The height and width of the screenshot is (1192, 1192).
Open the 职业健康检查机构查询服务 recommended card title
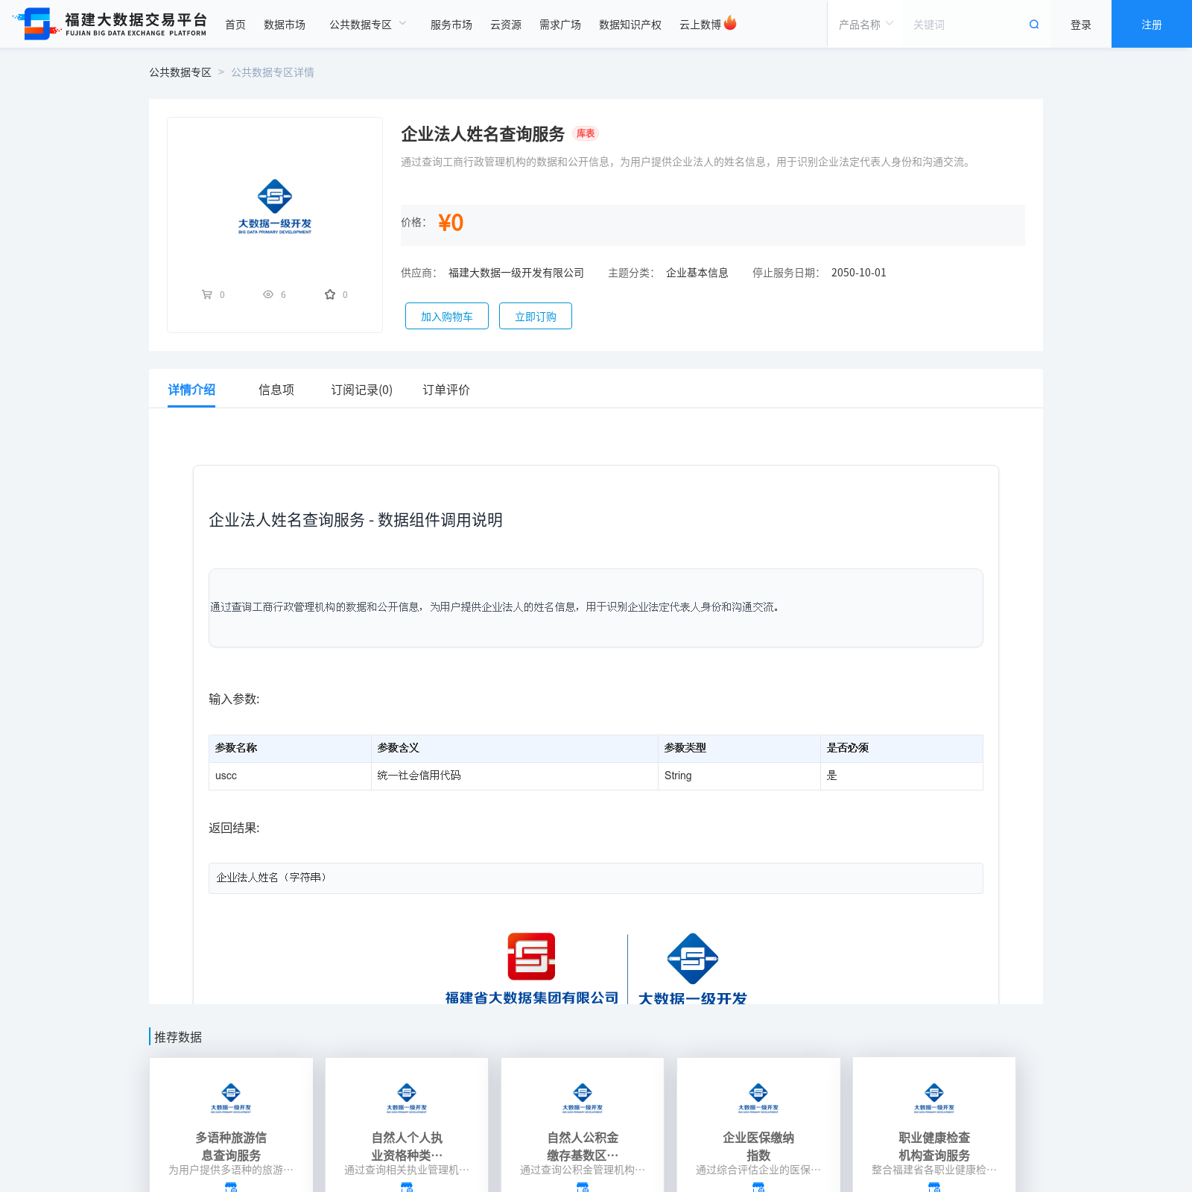click(x=934, y=1147)
